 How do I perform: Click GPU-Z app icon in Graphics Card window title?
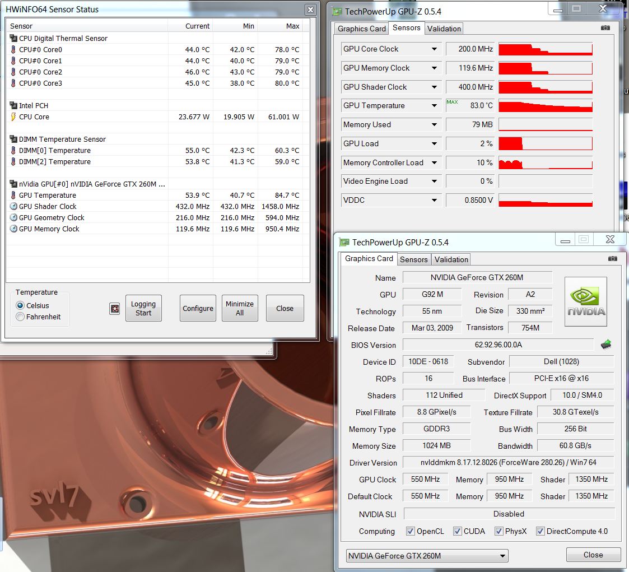344,242
